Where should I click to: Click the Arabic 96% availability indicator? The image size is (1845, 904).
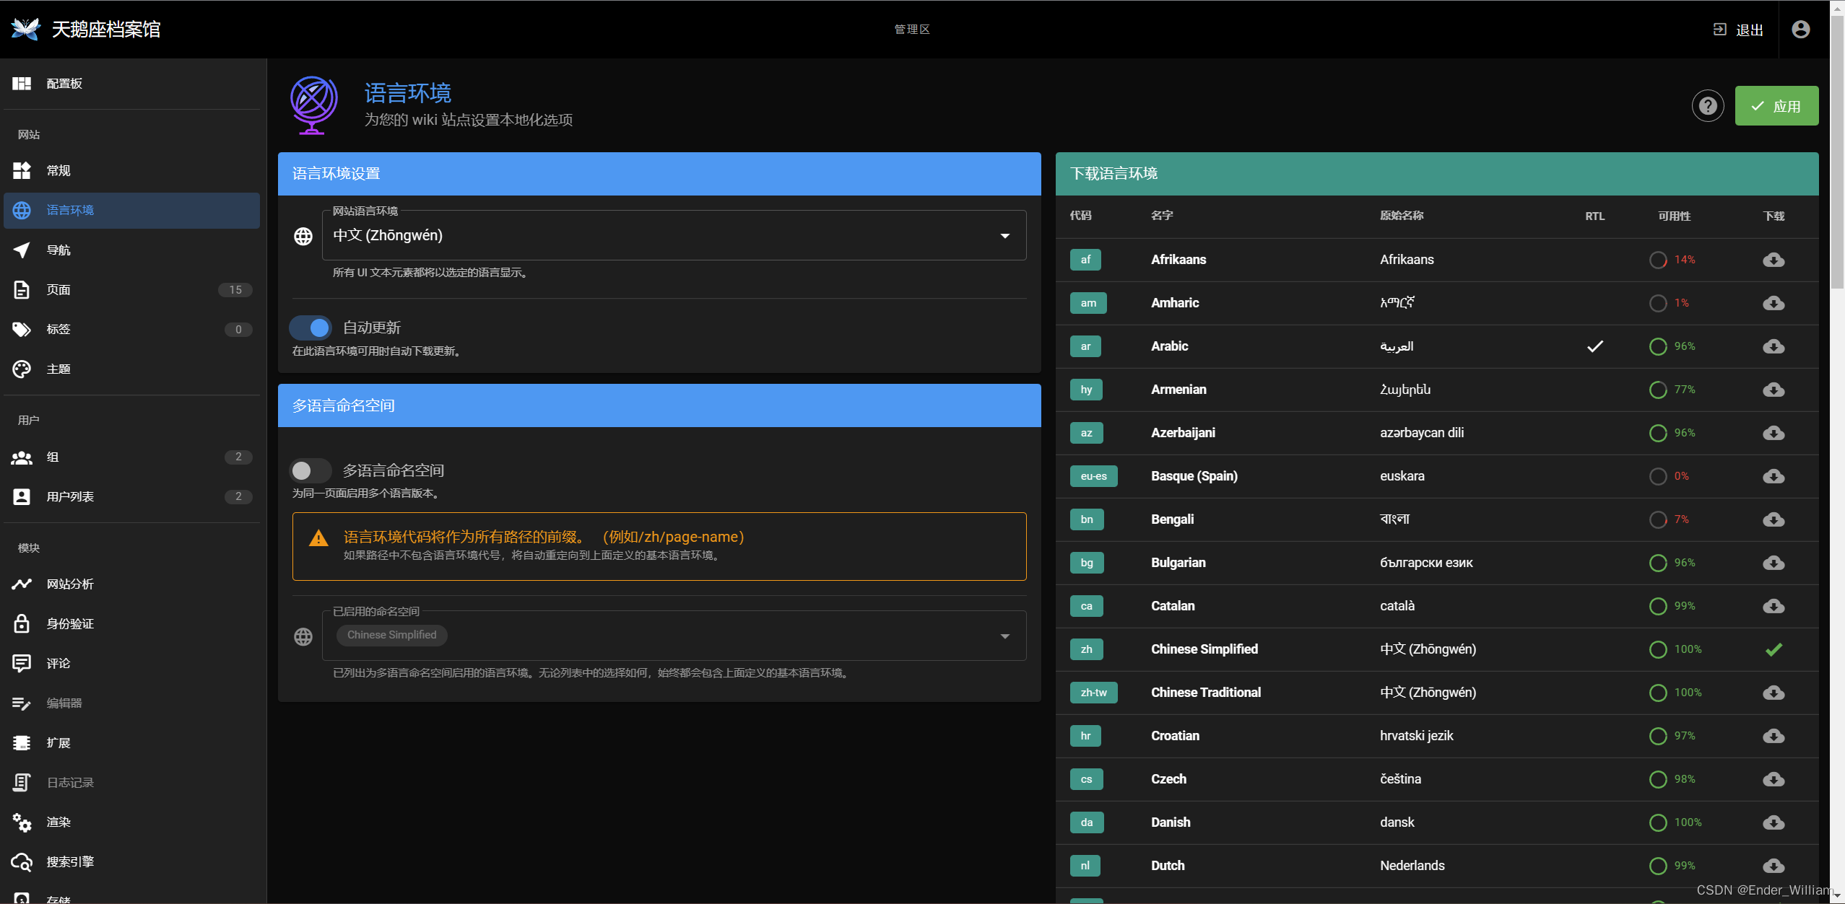tap(1672, 346)
